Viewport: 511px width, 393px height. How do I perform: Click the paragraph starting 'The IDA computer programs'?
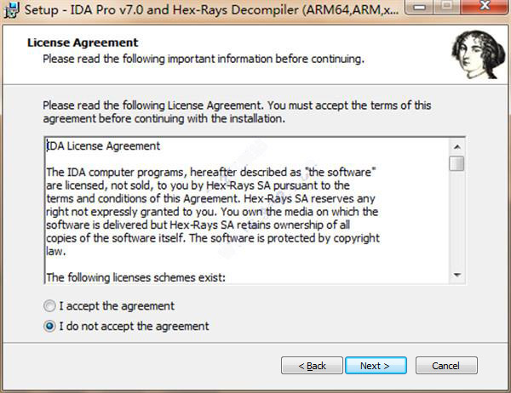click(x=210, y=172)
